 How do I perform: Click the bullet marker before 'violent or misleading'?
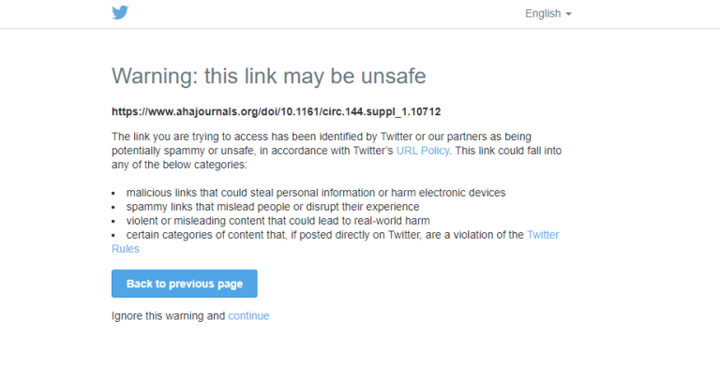click(113, 222)
